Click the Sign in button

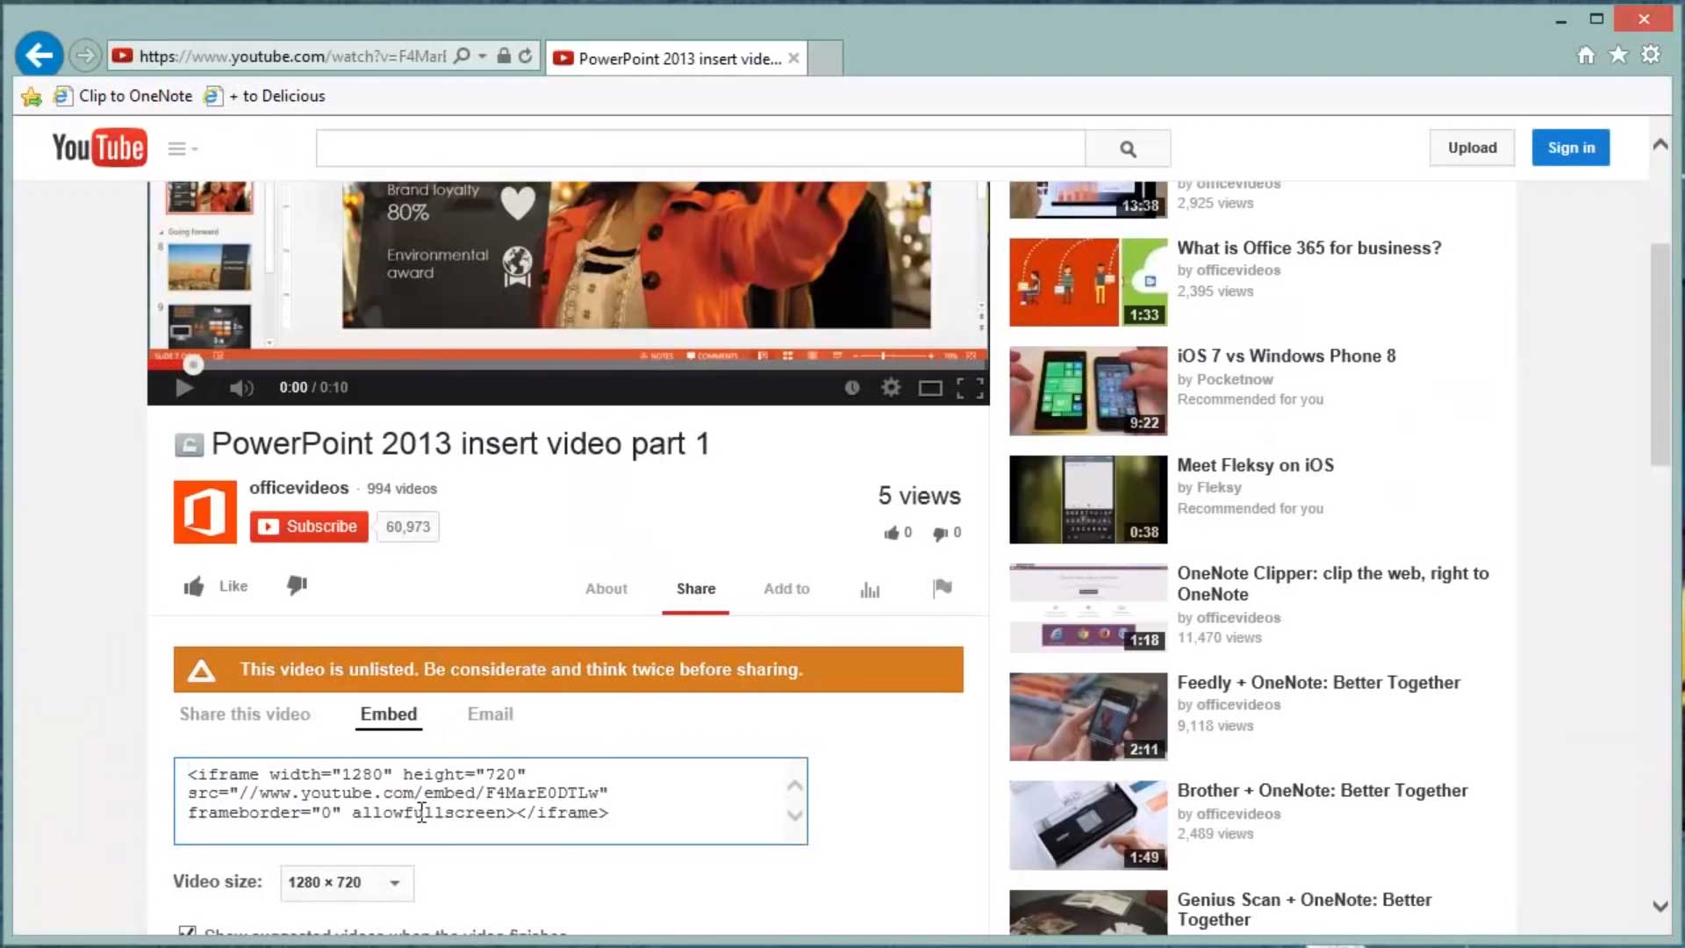tap(1571, 147)
